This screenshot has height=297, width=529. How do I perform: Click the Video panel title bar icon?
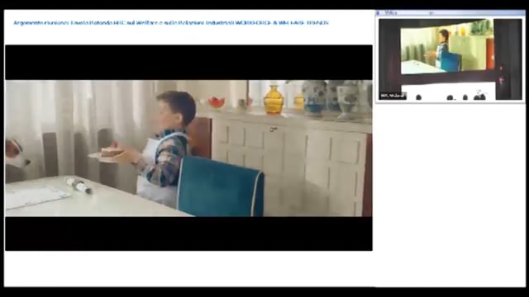(x=378, y=13)
